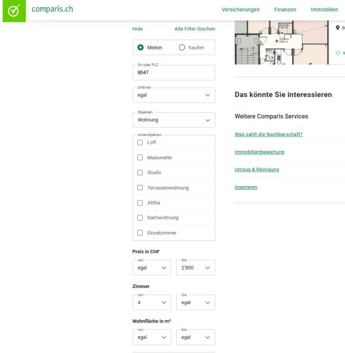Screen dimensions: 345x353
Task: Open the Umzug & Reinigung link
Action: pos(257,169)
